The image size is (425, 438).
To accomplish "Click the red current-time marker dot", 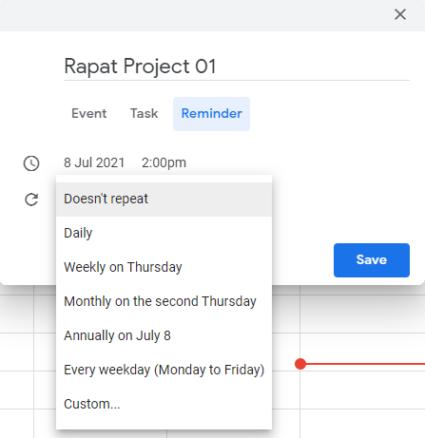I will coord(300,364).
